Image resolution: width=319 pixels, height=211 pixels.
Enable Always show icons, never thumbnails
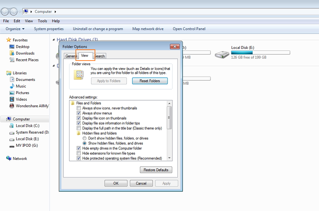pos(79,108)
